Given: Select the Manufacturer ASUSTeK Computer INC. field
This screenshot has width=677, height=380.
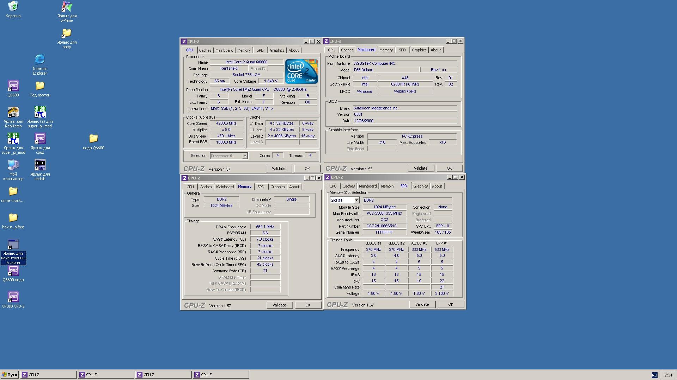Looking at the screenshot, I should pyautogui.click(x=405, y=64).
